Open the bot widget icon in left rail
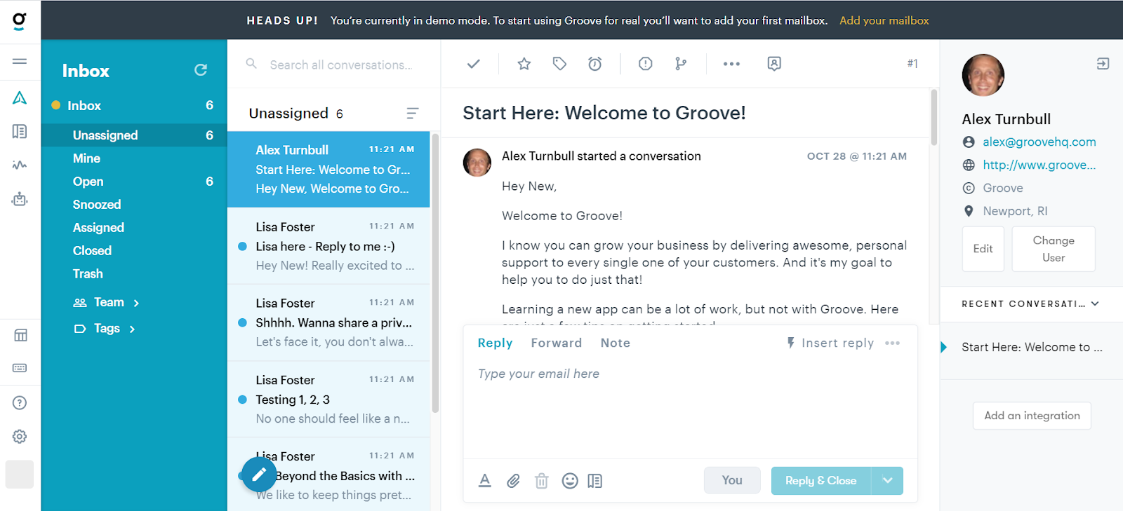Image resolution: width=1123 pixels, height=511 pixels. pos(20,199)
